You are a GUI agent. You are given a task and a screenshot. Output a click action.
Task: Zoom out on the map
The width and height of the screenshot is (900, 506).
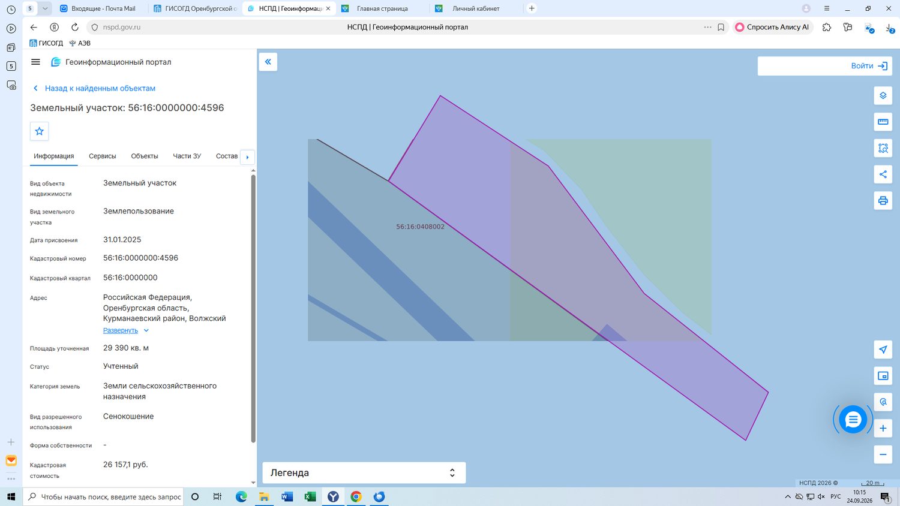click(x=883, y=454)
